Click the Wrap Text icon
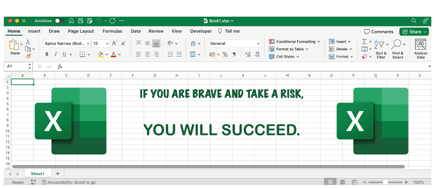This screenshot has width=435, height=188. [194, 43]
